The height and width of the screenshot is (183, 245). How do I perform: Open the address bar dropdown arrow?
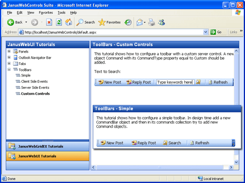(x=205, y=32)
